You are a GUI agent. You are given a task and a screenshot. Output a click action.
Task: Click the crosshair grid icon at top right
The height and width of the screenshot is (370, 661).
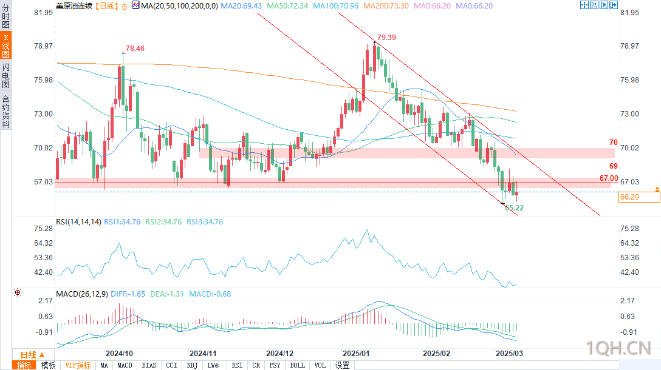point(584,5)
